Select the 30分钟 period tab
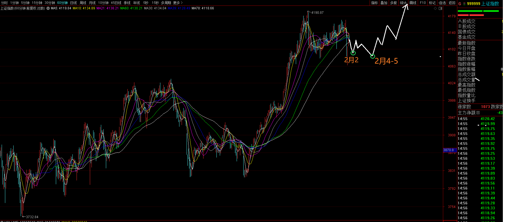Screen dimensions: 507x222 pos(50,3)
